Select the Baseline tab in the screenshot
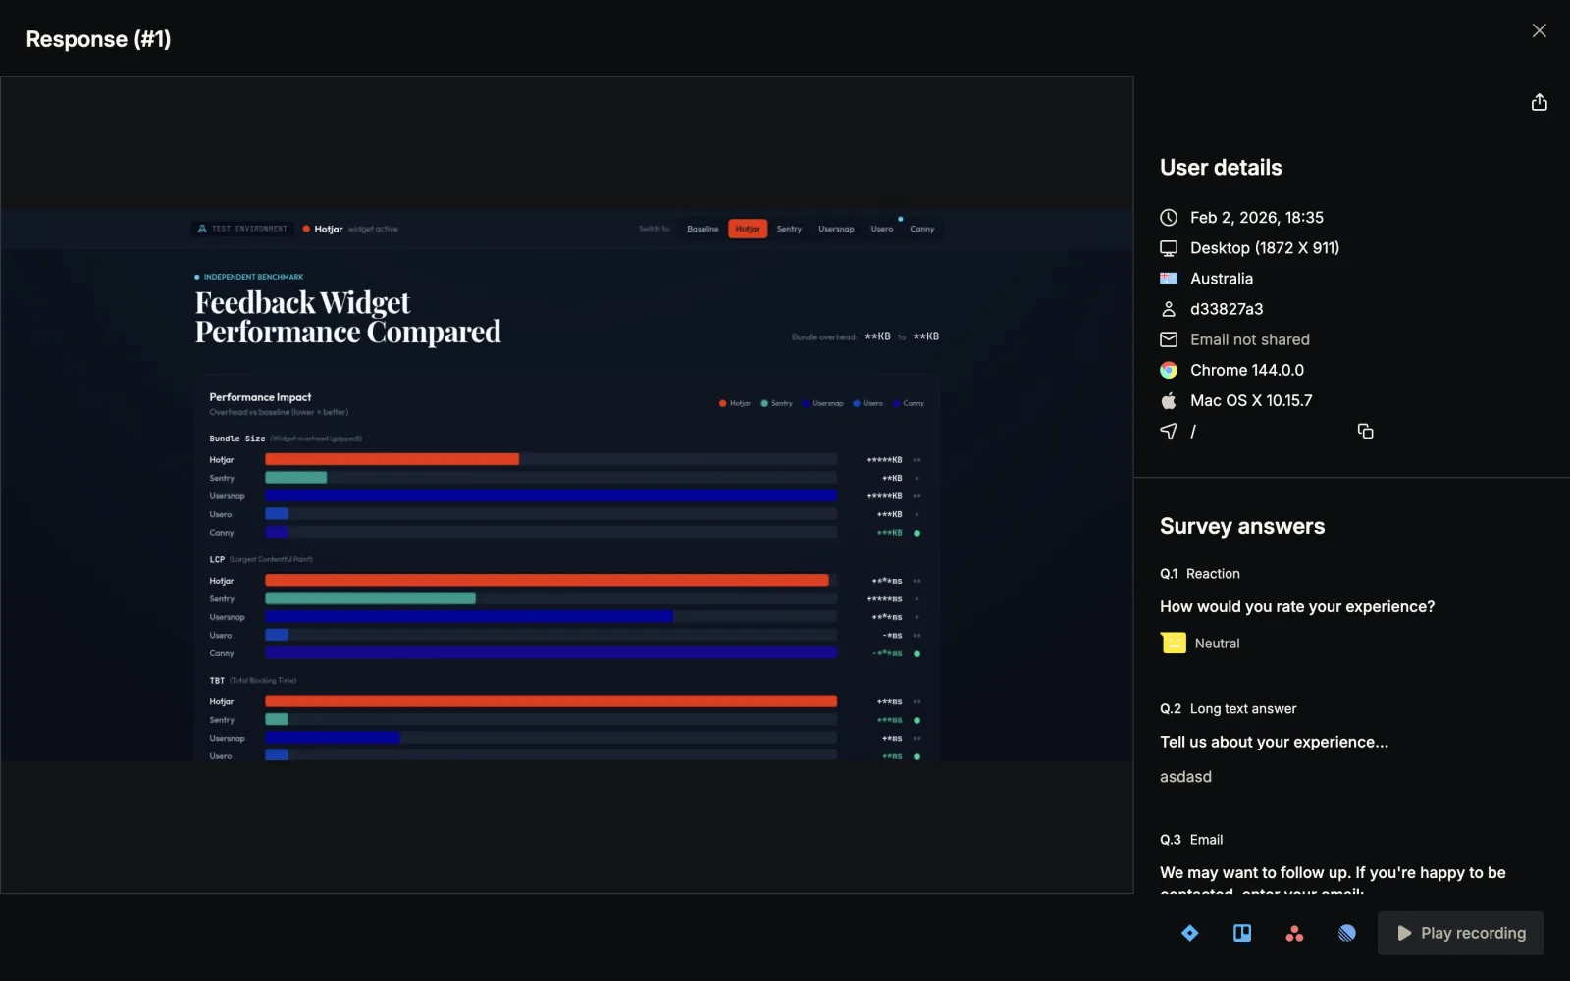 coord(703,229)
